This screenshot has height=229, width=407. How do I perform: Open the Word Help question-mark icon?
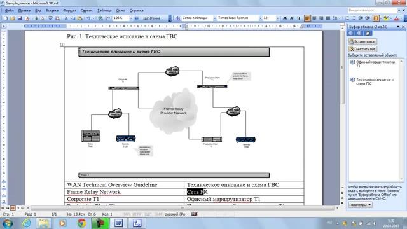coord(137,18)
